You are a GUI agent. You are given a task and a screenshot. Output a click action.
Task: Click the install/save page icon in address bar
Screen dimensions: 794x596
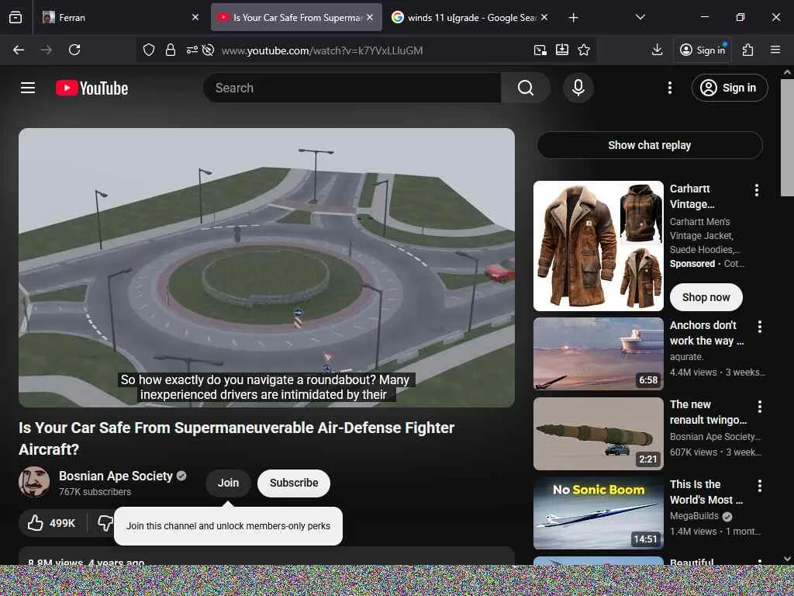click(x=562, y=50)
